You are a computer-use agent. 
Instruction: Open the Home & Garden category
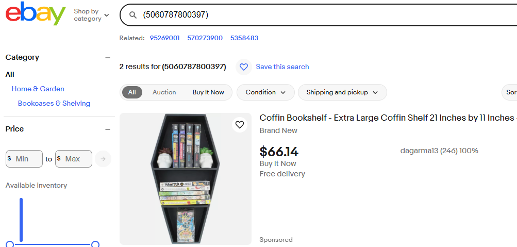tap(38, 89)
